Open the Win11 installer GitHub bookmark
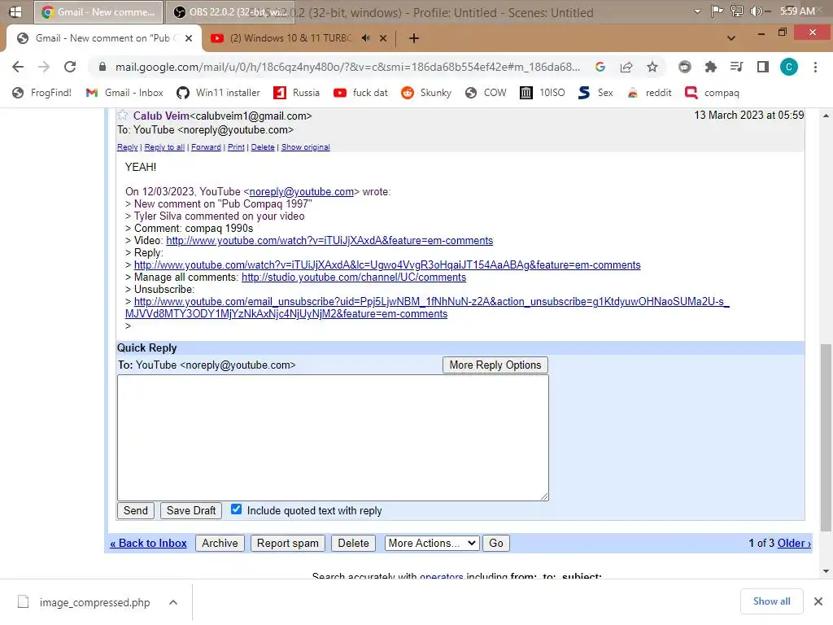Screen dimensions: 833x625 (x=218, y=93)
